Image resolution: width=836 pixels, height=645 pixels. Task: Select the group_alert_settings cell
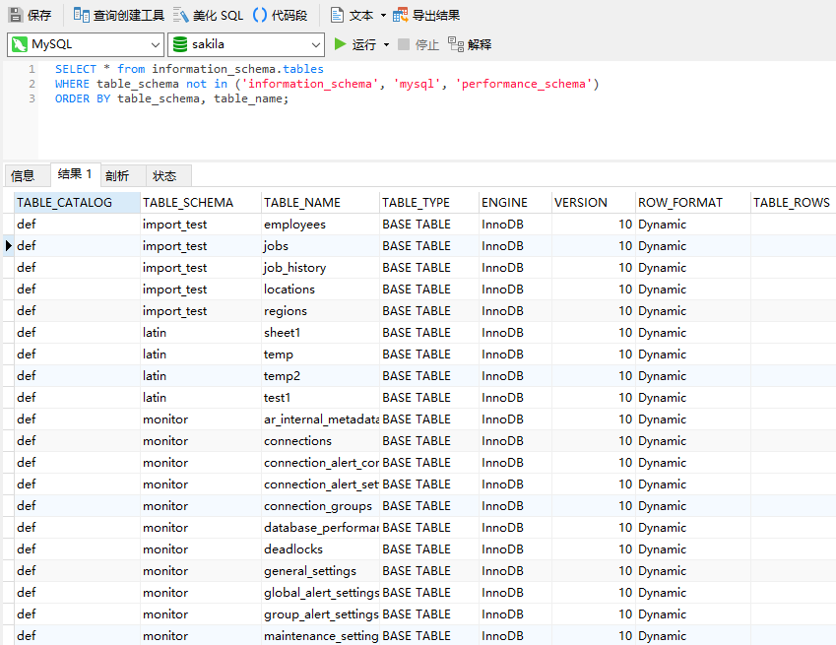point(320,614)
